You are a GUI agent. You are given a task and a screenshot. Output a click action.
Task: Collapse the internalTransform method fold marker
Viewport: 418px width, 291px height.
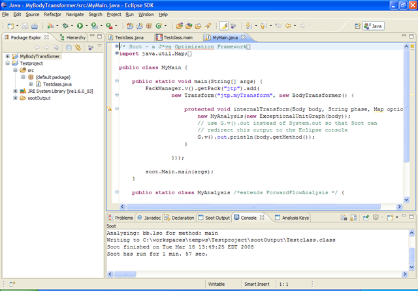[x=117, y=109]
